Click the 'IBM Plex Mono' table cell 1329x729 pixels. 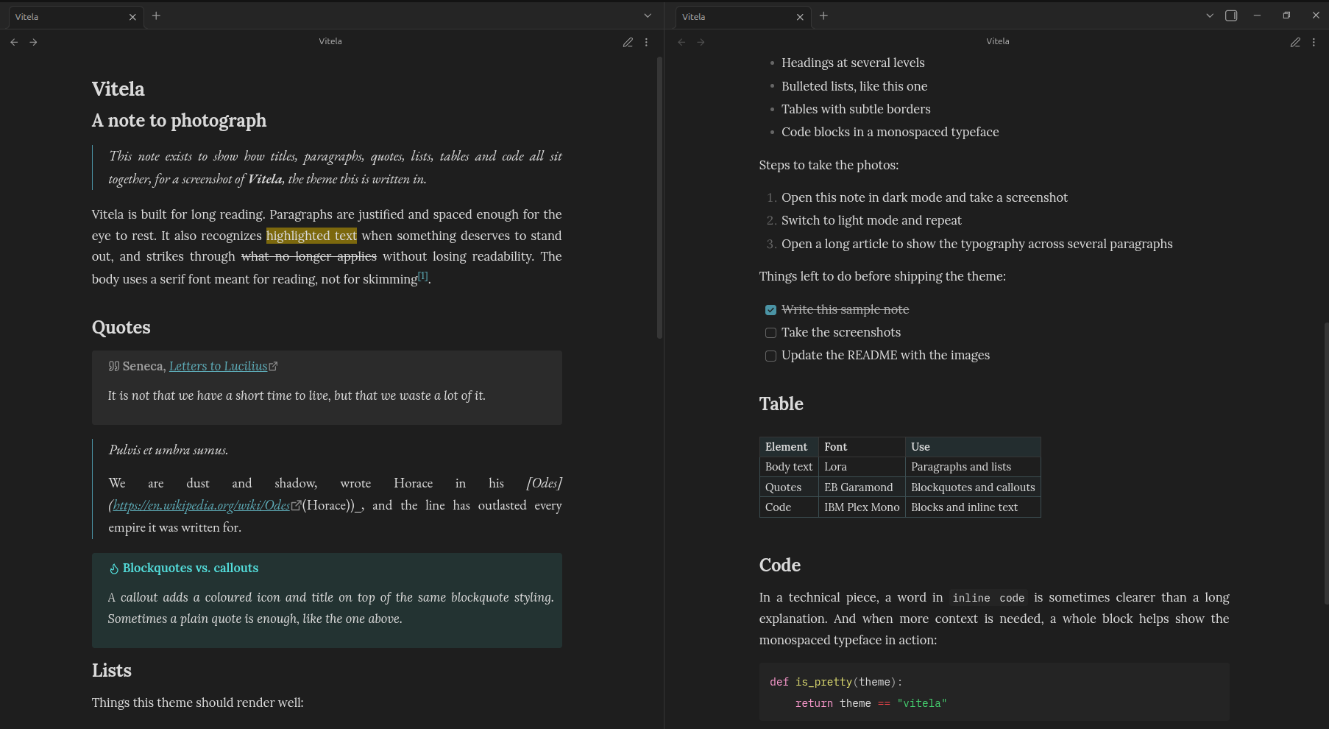tap(862, 507)
